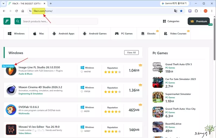
Task: Click View All in Windows section
Action: pos(131,52)
